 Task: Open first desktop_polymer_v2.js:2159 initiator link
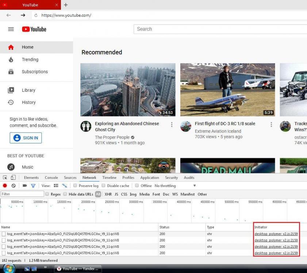tap(276, 234)
